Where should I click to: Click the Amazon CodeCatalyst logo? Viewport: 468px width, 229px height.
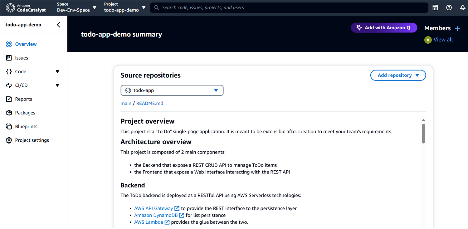tap(26, 8)
